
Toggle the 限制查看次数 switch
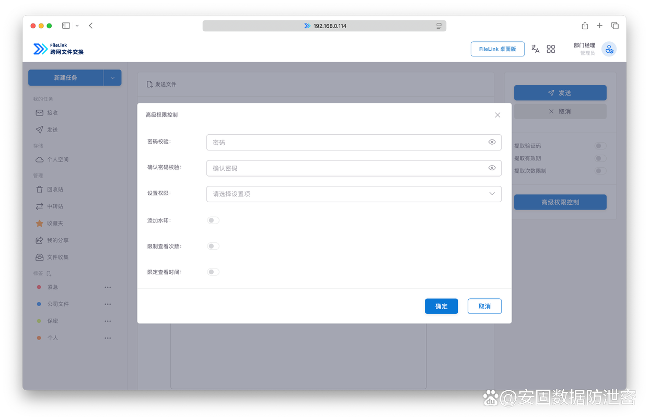[213, 246]
